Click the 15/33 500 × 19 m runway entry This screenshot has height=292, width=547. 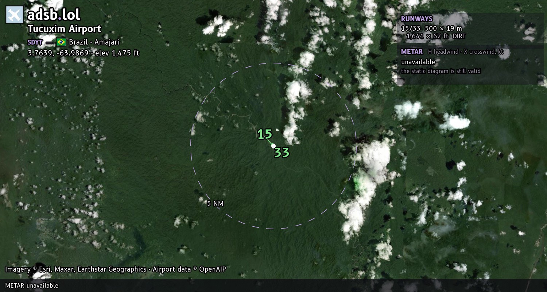pyautogui.click(x=431, y=28)
